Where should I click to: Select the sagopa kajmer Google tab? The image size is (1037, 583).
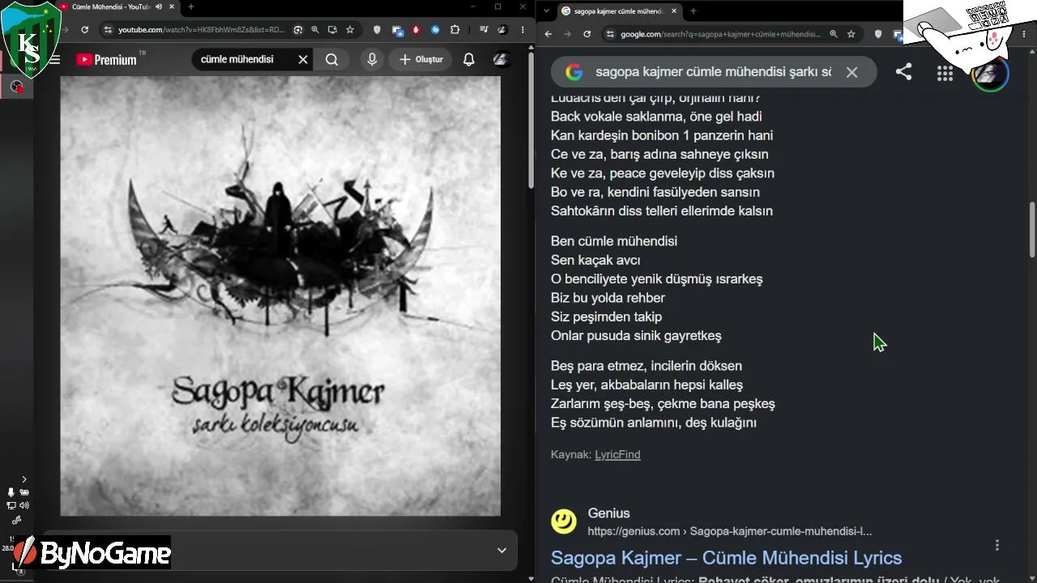pyautogui.click(x=620, y=11)
